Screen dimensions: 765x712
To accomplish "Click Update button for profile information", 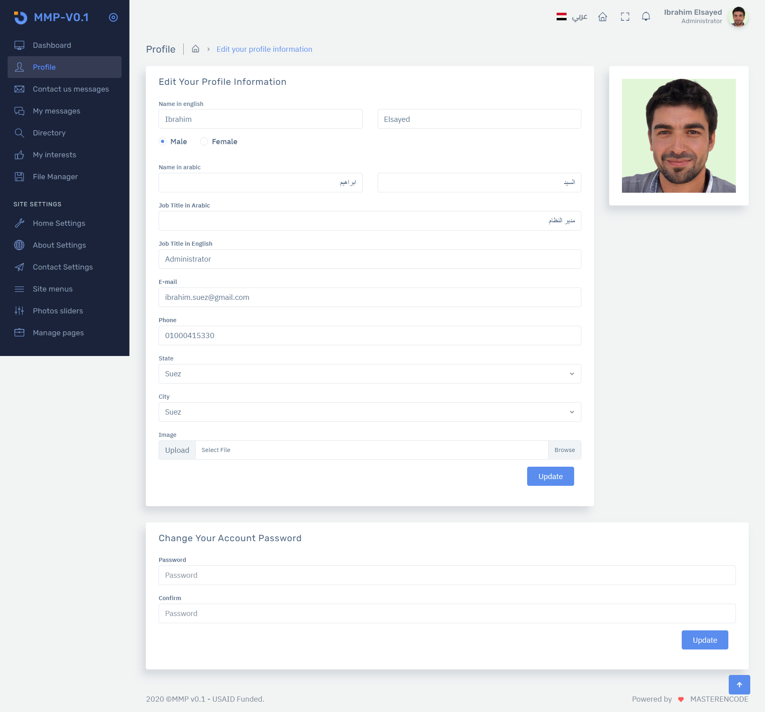I will pos(550,477).
